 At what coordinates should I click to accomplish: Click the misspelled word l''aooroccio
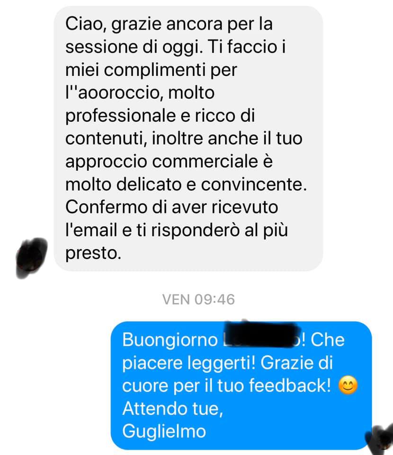click(x=112, y=93)
